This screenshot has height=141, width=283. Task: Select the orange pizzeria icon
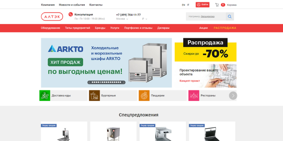[x=144, y=96]
